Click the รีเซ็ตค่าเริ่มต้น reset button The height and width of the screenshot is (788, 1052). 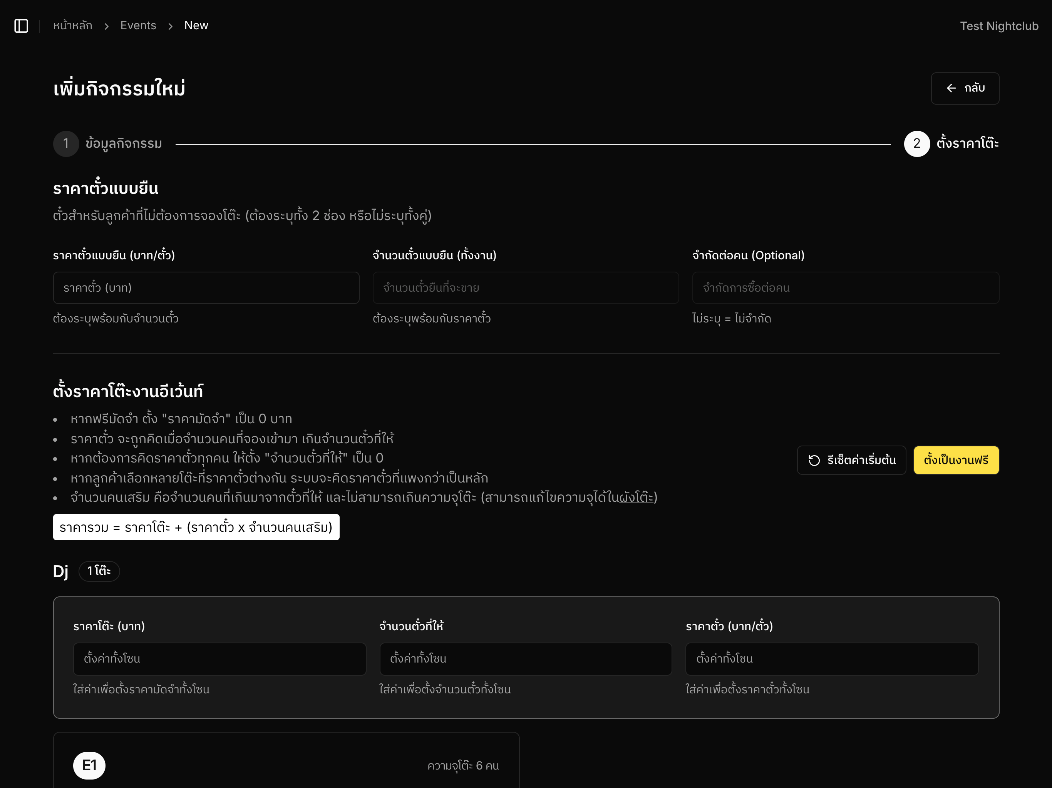(851, 460)
